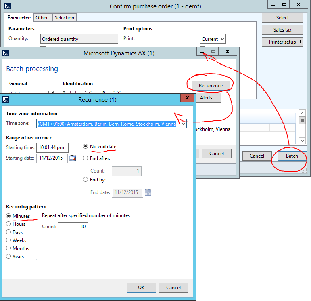Cancel the Batch processing dialog
Image resolution: width=311 pixels, height=301 pixels.
(x=217, y=154)
